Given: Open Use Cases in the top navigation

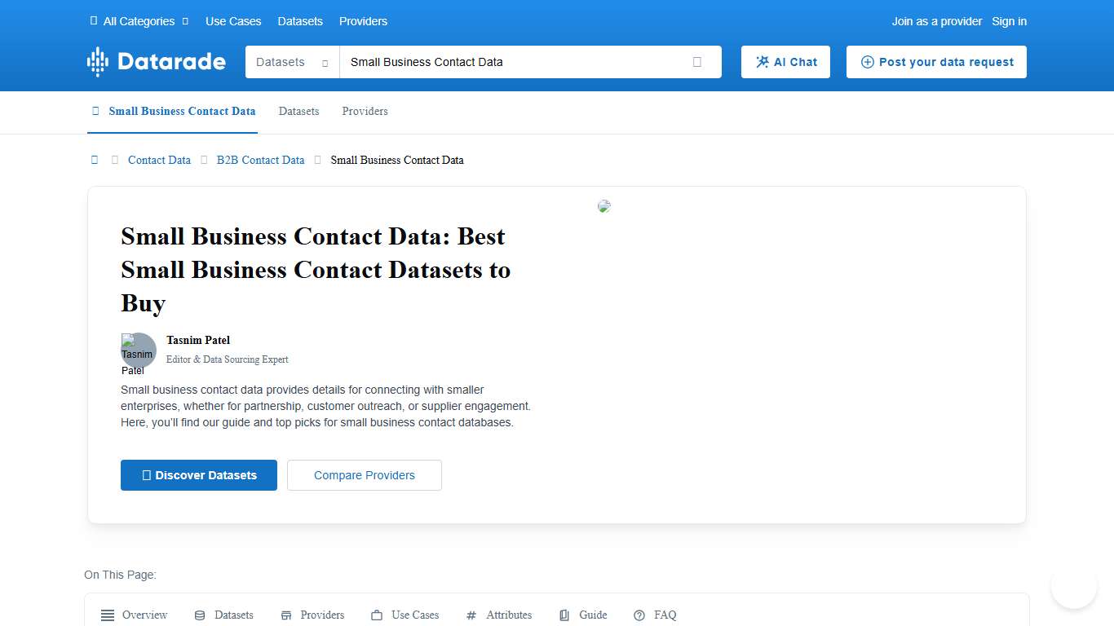Looking at the screenshot, I should 233,21.
